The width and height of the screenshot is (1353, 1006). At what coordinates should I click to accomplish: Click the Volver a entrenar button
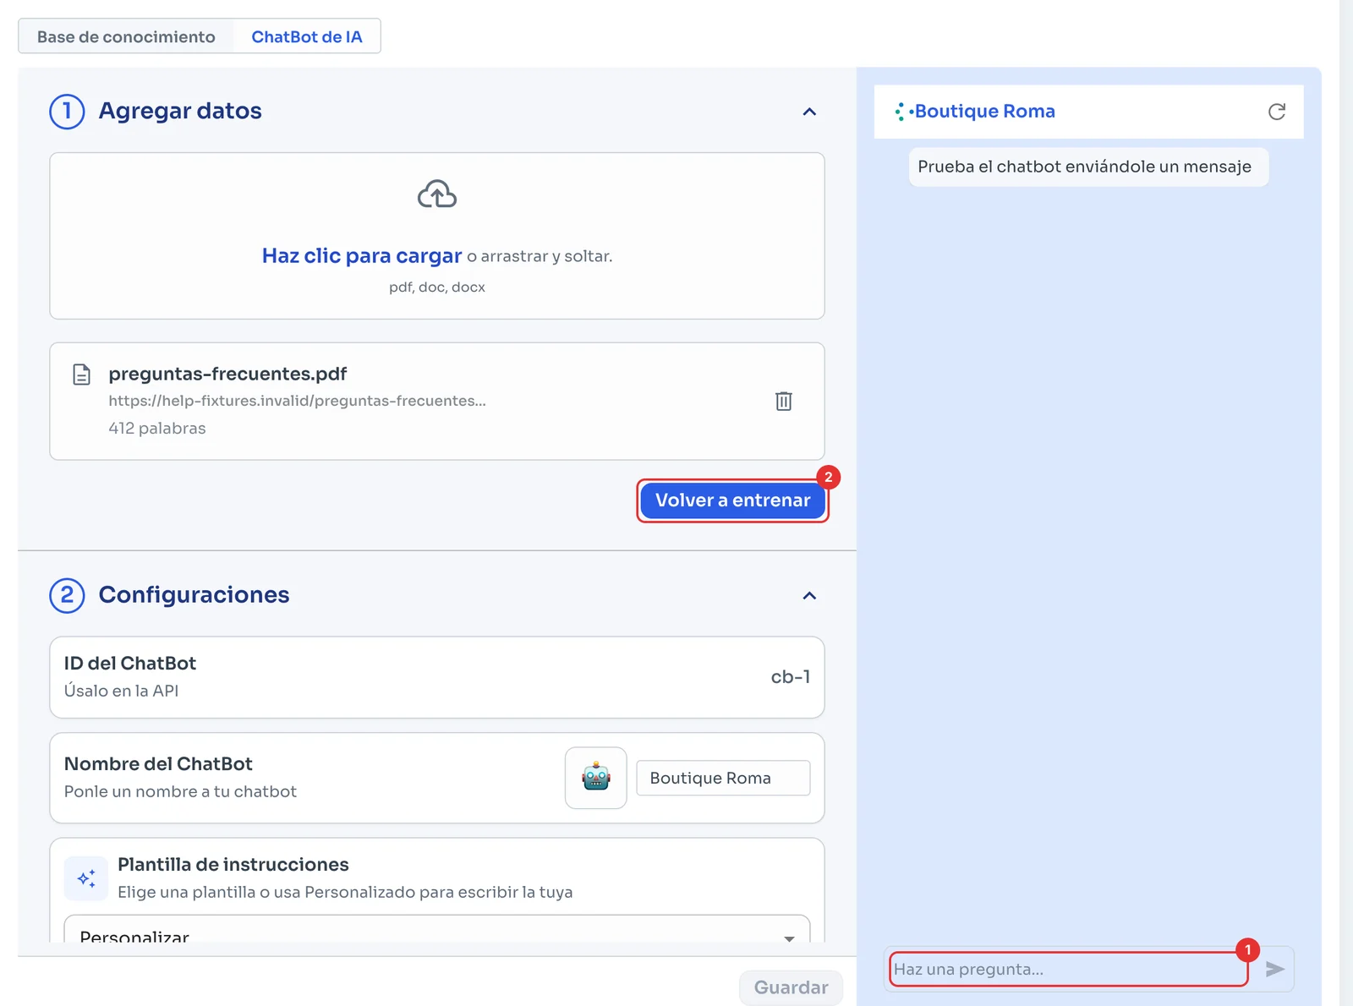732,500
